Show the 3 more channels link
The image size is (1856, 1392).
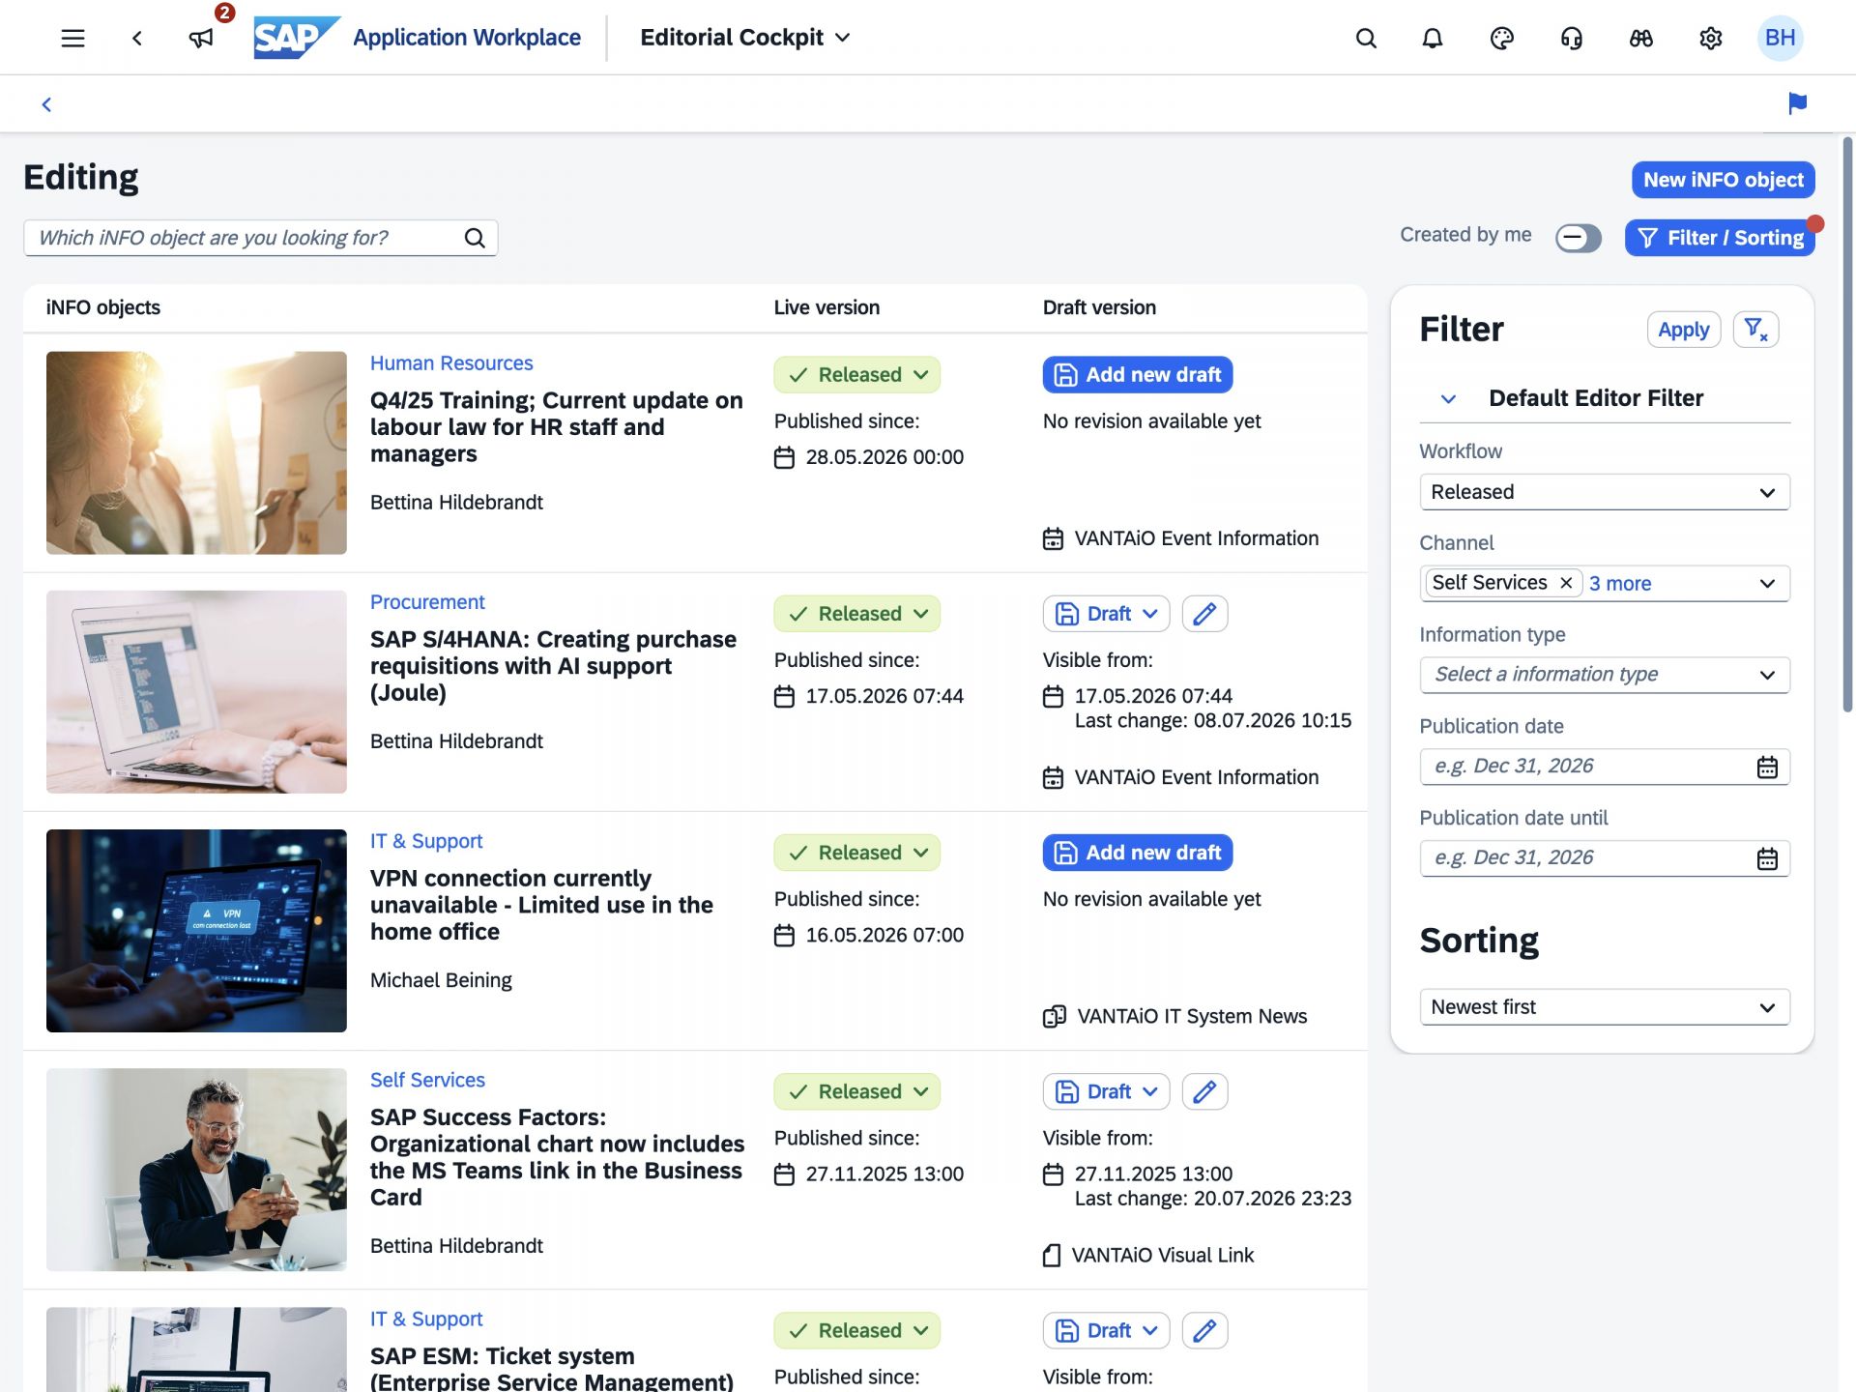click(x=1620, y=584)
